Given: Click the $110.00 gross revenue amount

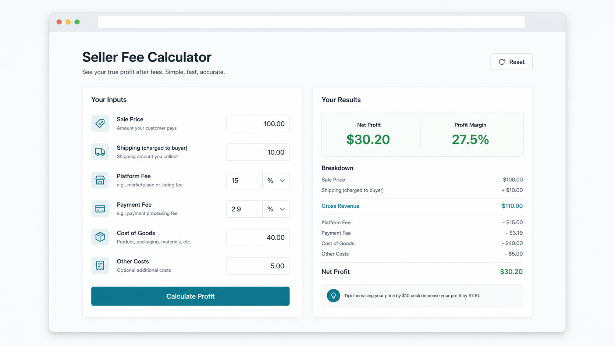Looking at the screenshot, I should click(512, 206).
